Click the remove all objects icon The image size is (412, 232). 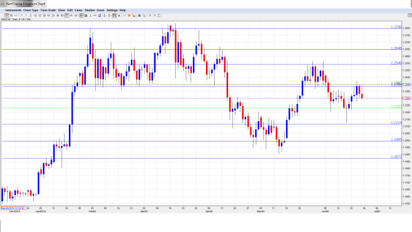133,16
